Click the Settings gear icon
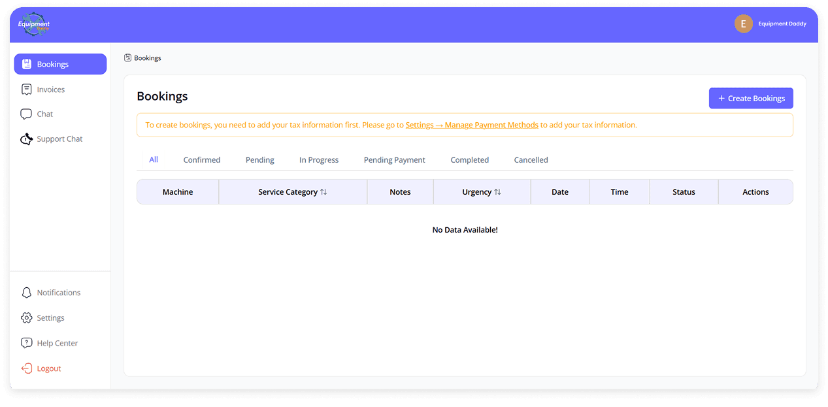The height and width of the screenshot is (407, 828). (x=27, y=318)
